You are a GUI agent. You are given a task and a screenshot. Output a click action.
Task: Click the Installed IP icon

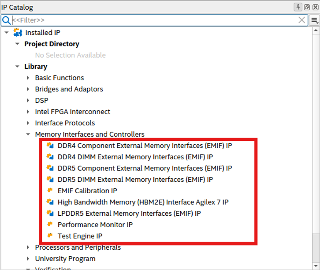click(18, 32)
